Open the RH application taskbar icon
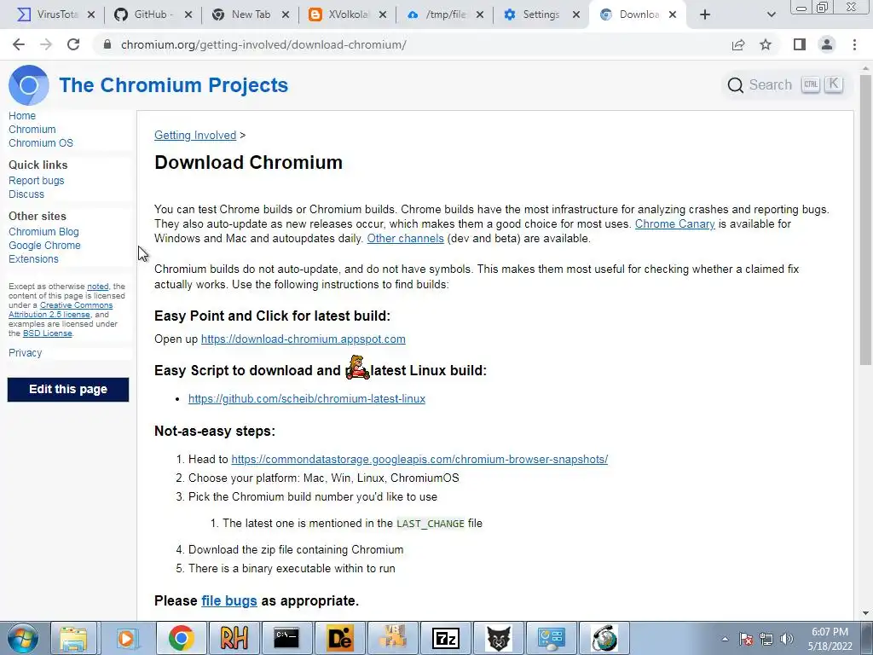This screenshot has height=655, width=873. [234, 638]
